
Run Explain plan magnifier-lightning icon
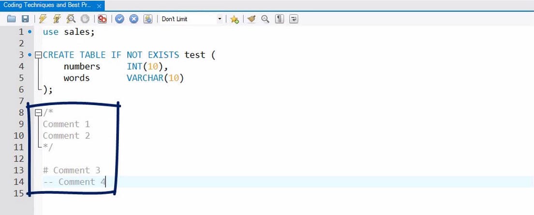point(71,19)
